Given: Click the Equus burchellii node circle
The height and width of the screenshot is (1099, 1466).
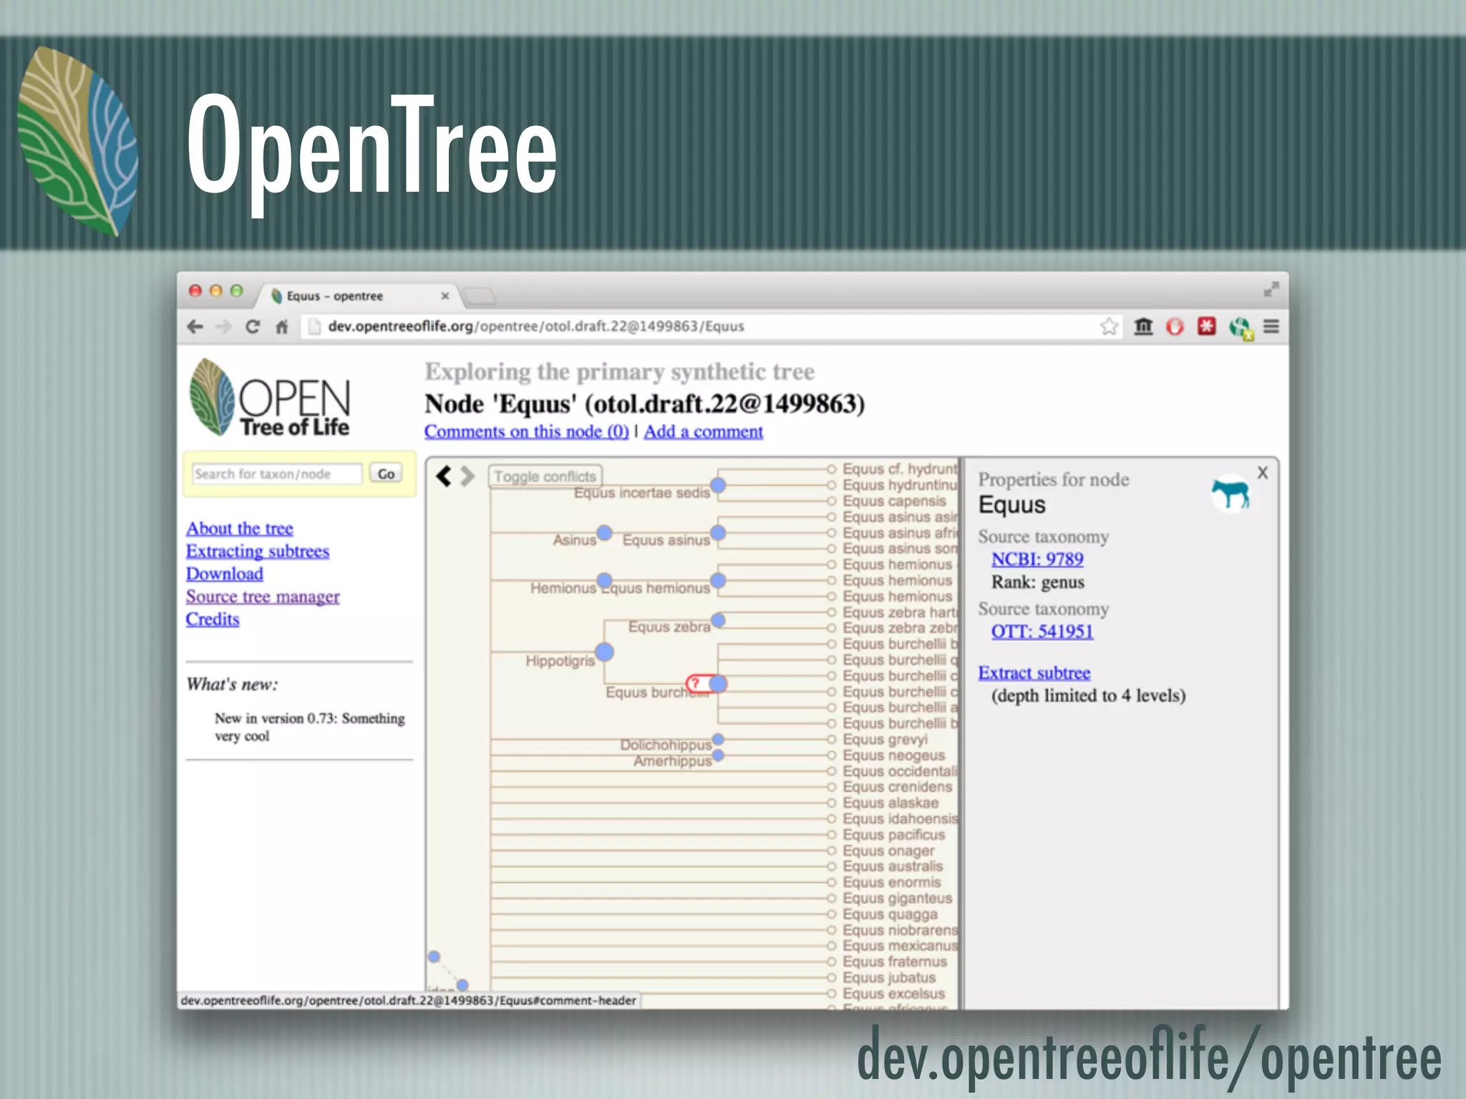Looking at the screenshot, I should click(719, 683).
